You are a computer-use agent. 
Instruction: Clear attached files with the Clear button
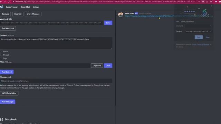tap(108, 65)
